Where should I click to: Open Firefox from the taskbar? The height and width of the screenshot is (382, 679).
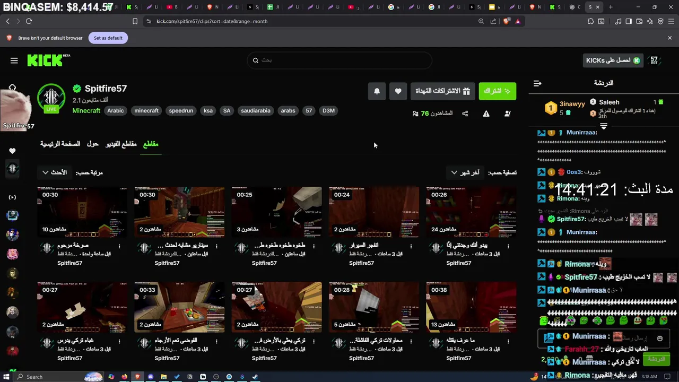point(125,377)
